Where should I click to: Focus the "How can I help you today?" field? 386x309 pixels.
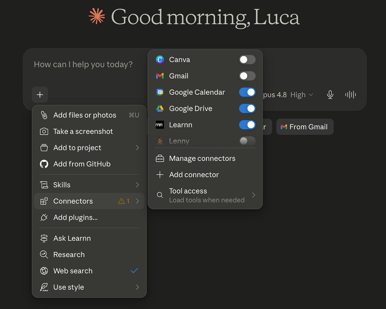pyautogui.click(x=83, y=64)
